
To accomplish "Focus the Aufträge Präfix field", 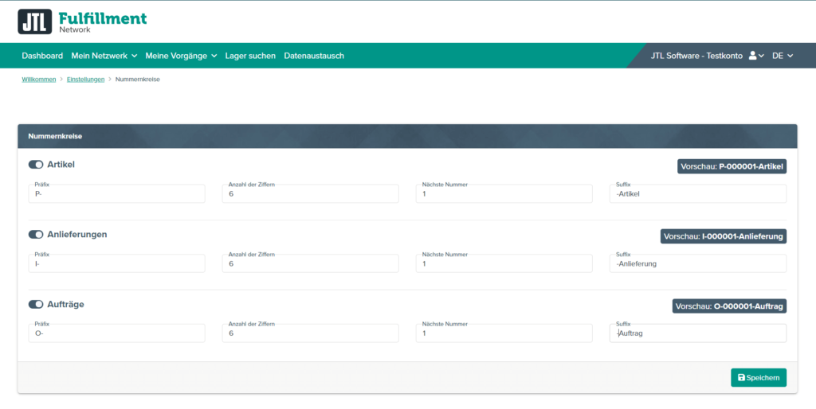I will coord(116,333).
